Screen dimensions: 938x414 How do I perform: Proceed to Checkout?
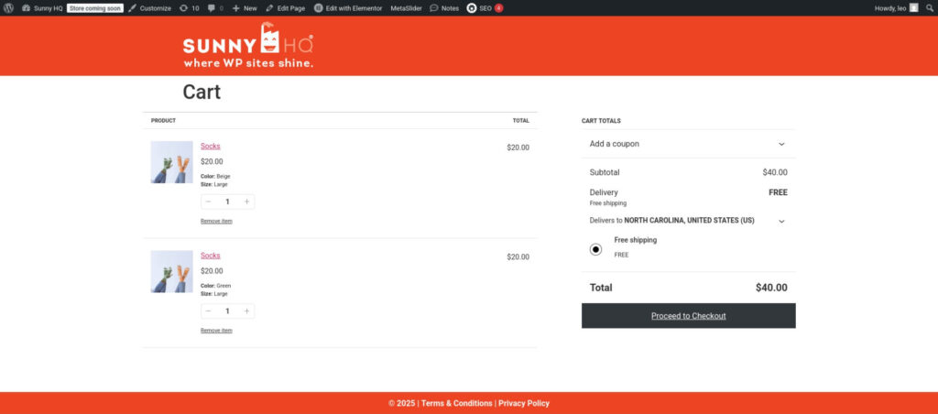[x=689, y=316]
